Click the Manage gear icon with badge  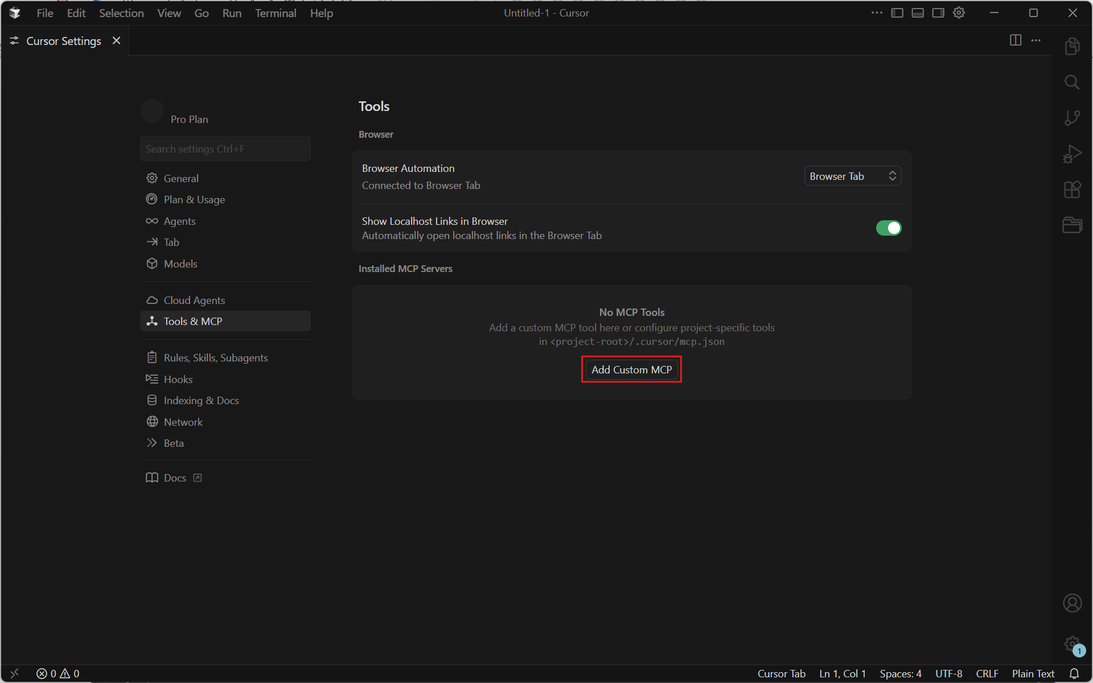coord(1072,644)
